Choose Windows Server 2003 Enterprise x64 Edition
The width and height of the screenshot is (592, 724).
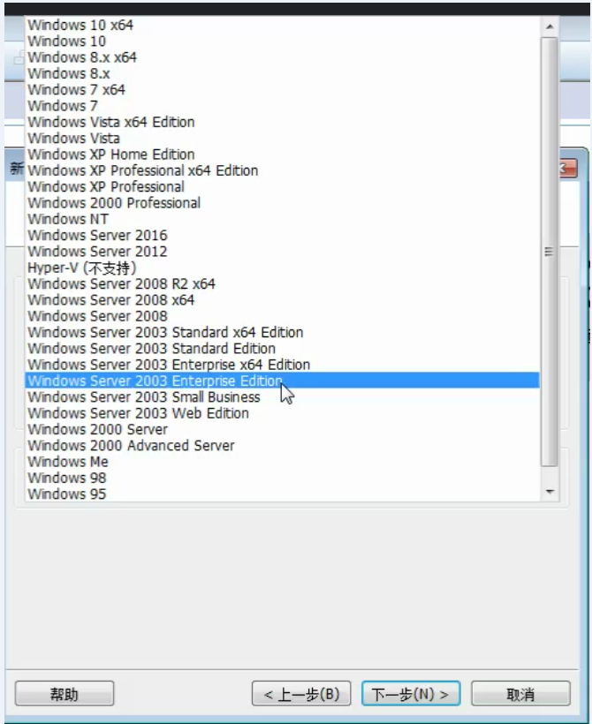coord(282,365)
